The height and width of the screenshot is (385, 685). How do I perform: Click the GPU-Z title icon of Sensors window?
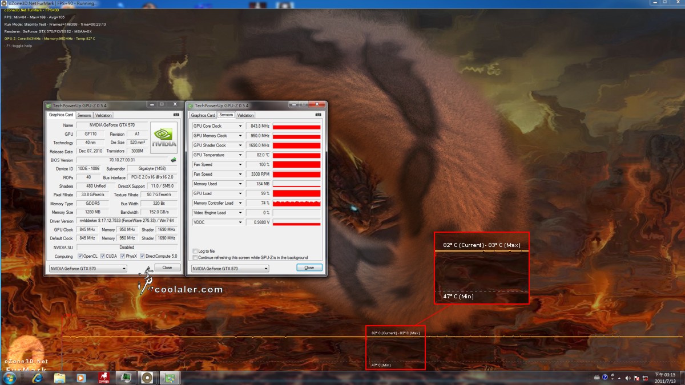click(191, 105)
